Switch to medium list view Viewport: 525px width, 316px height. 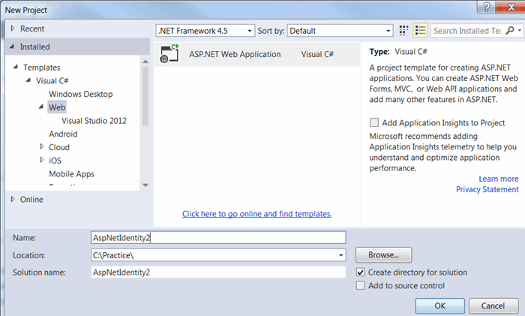pyautogui.click(x=420, y=31)
